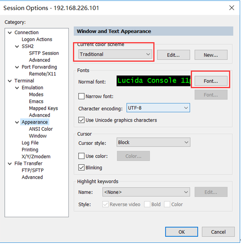The width and height of the screenshot is (241, 245).
Task: Select ANSI Color in category tree
Action: click(x=41, y=129)
